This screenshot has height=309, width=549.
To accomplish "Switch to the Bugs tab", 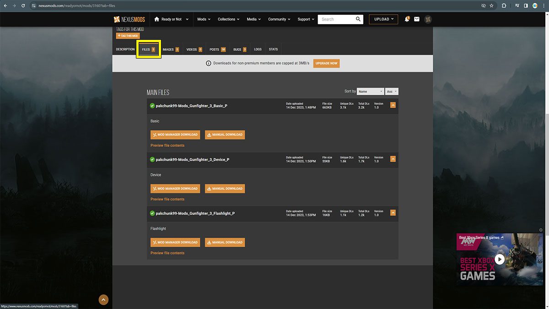I will [240, 49].
